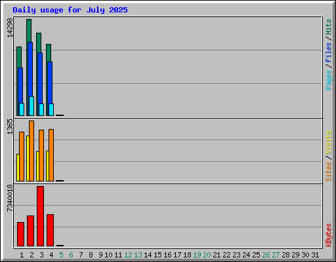Click day number 28 on the axis
Screen dimensions: 336x262
(285, 255)
